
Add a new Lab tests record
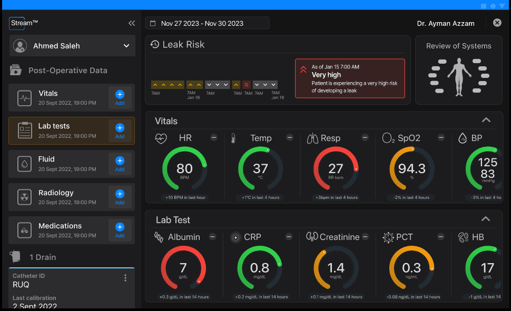[x=120, y=131]
